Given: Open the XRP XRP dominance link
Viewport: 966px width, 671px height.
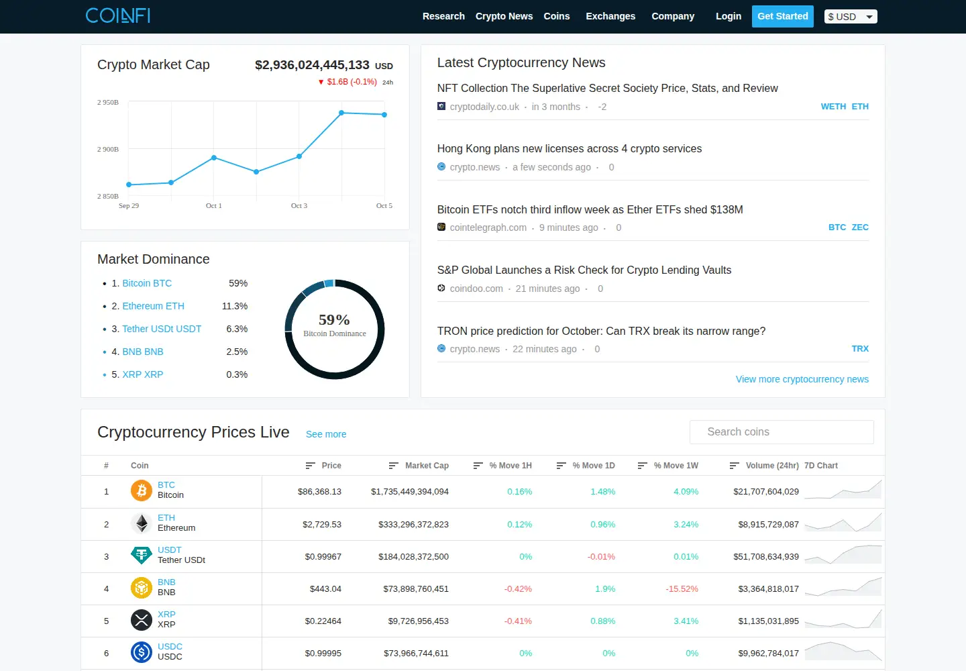Looking at the screenshot, I should pyautogui.click(x=143, y=374).
